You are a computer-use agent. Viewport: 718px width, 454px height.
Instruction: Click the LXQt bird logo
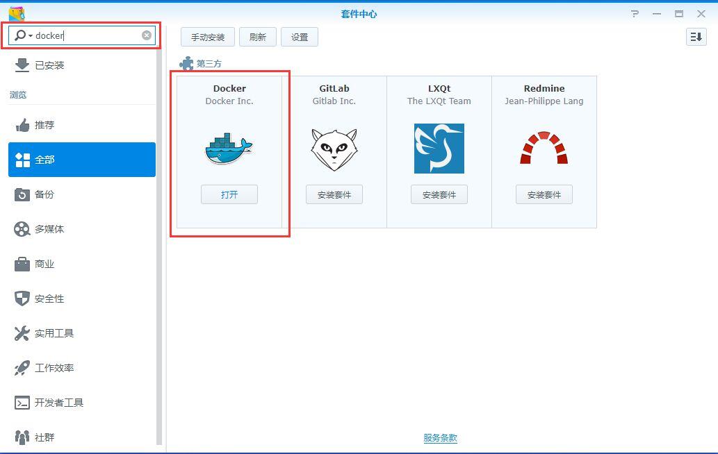coord(439,149)
